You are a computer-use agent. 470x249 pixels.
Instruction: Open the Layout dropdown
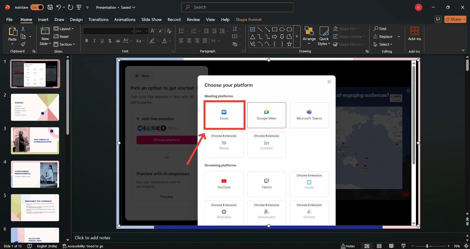64,29
